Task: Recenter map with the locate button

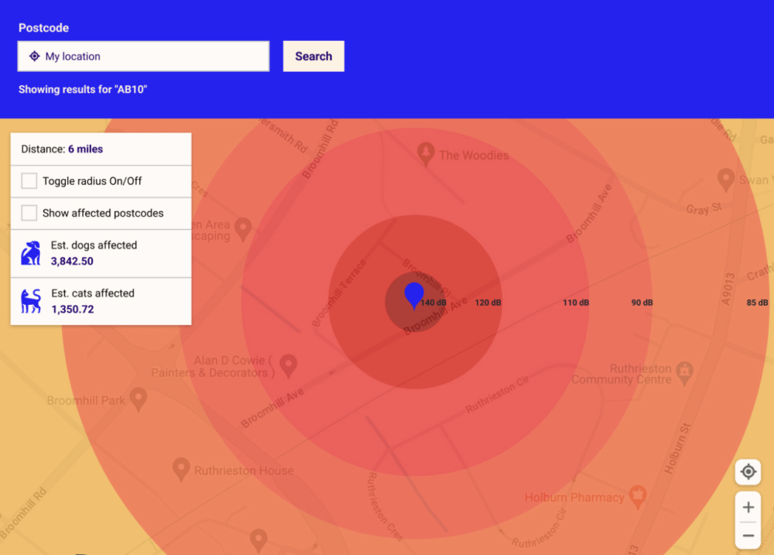Action: pos(748,471)
